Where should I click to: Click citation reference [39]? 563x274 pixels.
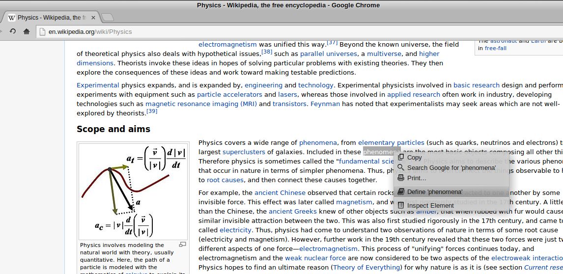click(152, 111)
